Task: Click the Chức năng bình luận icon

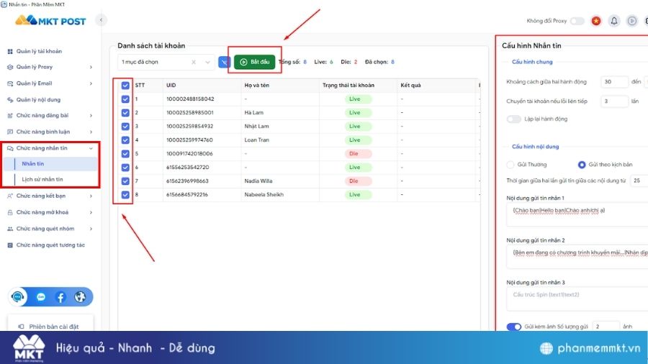Action: point(10,132)
